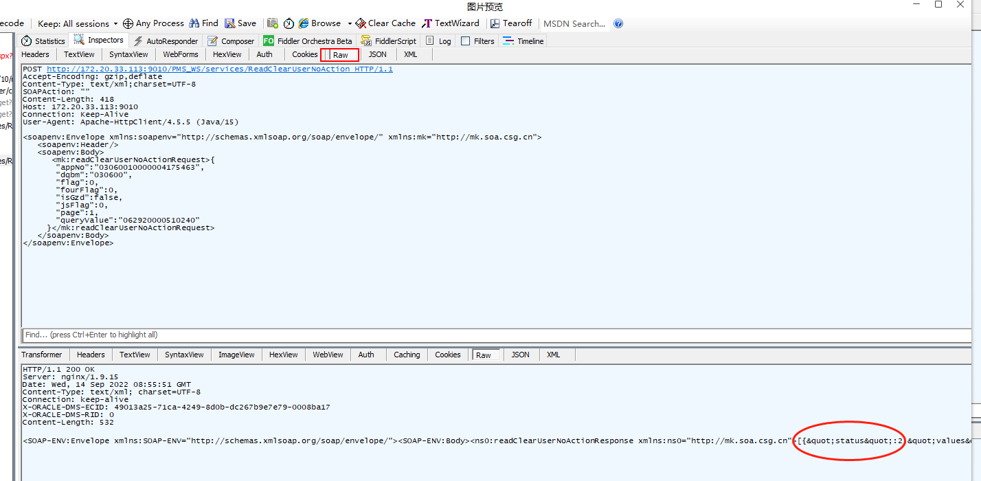Image resolution: width=981 pixels, height=481 pixels.
Task: Click the Find text box under request
Action: 496,335
